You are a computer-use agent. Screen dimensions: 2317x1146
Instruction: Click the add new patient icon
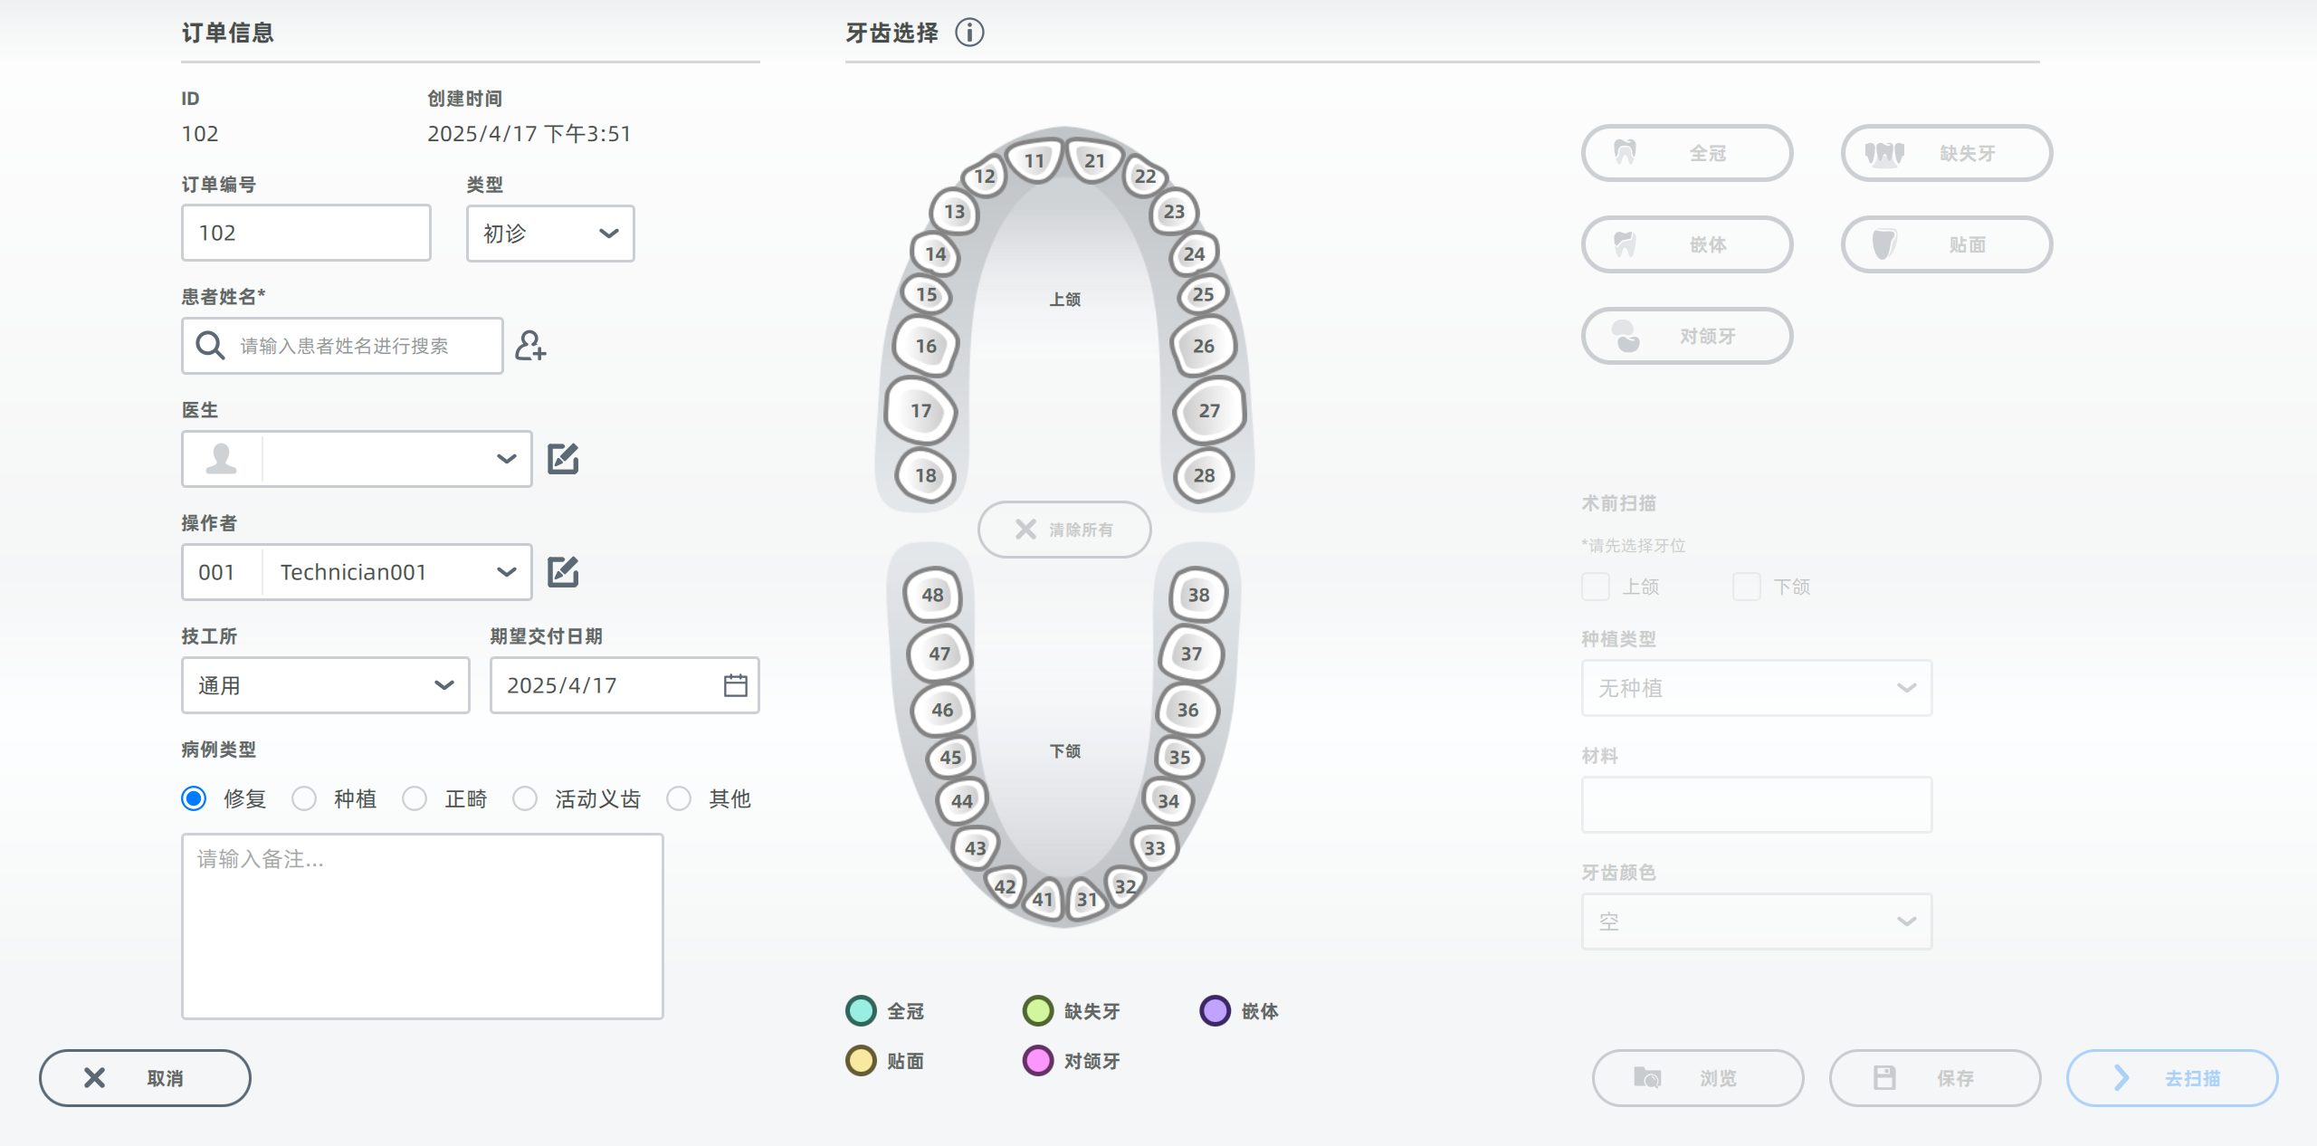pos(530,346)
